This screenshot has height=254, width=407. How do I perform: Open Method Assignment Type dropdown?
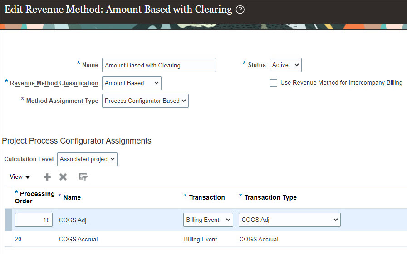pos(145,101)
